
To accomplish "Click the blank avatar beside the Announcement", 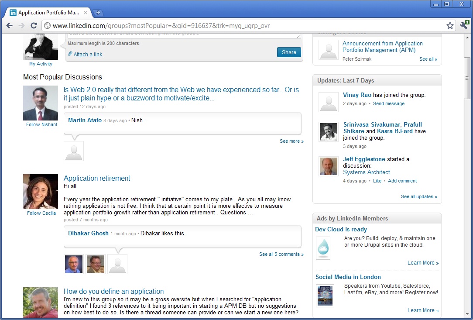I will [x=329, y=50].
